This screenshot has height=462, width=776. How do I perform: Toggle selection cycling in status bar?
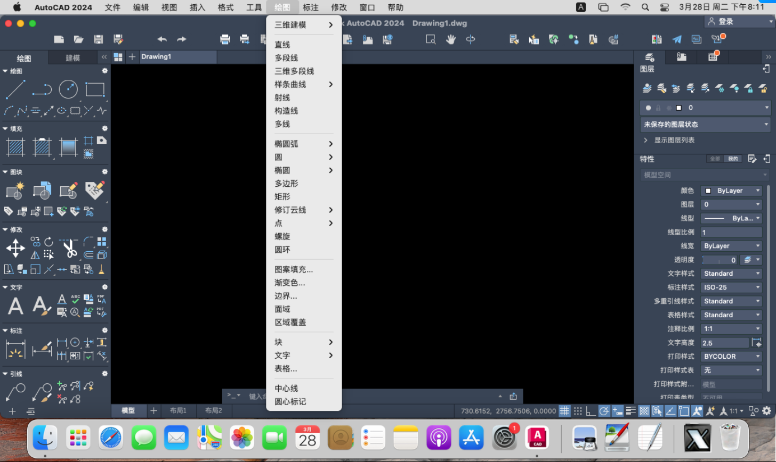point(657,410)
